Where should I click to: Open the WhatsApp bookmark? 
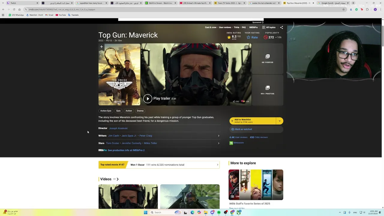(x=16, y=15)
